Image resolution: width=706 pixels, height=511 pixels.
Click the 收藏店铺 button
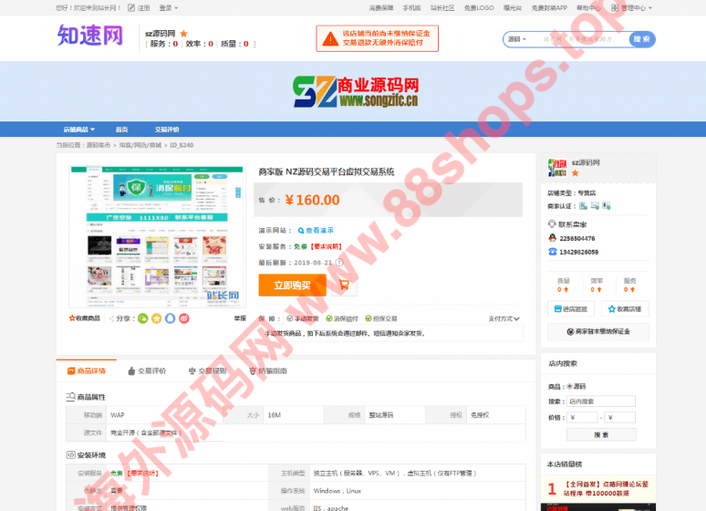[x=624, y=308]
